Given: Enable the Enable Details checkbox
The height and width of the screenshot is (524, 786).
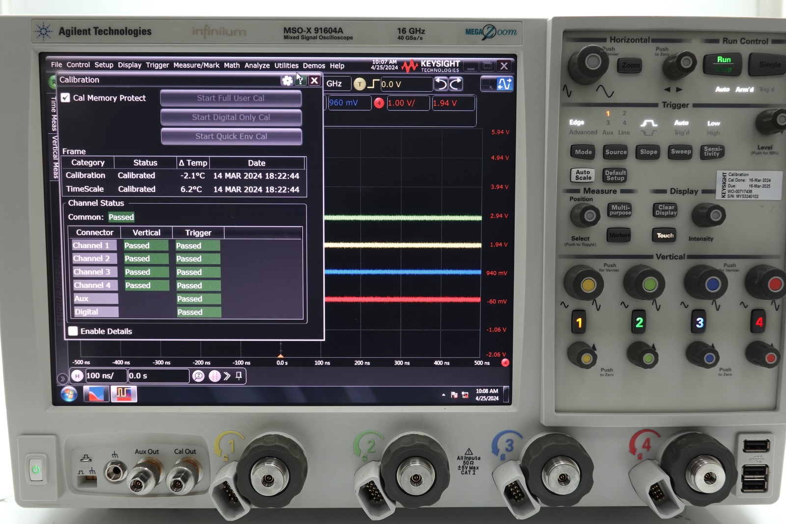Looking at the screenshot, I should [73, 331].
